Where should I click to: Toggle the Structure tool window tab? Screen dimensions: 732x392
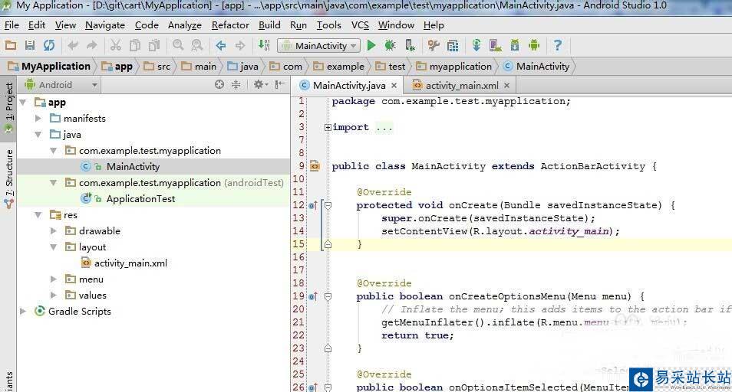coord(9,178)
